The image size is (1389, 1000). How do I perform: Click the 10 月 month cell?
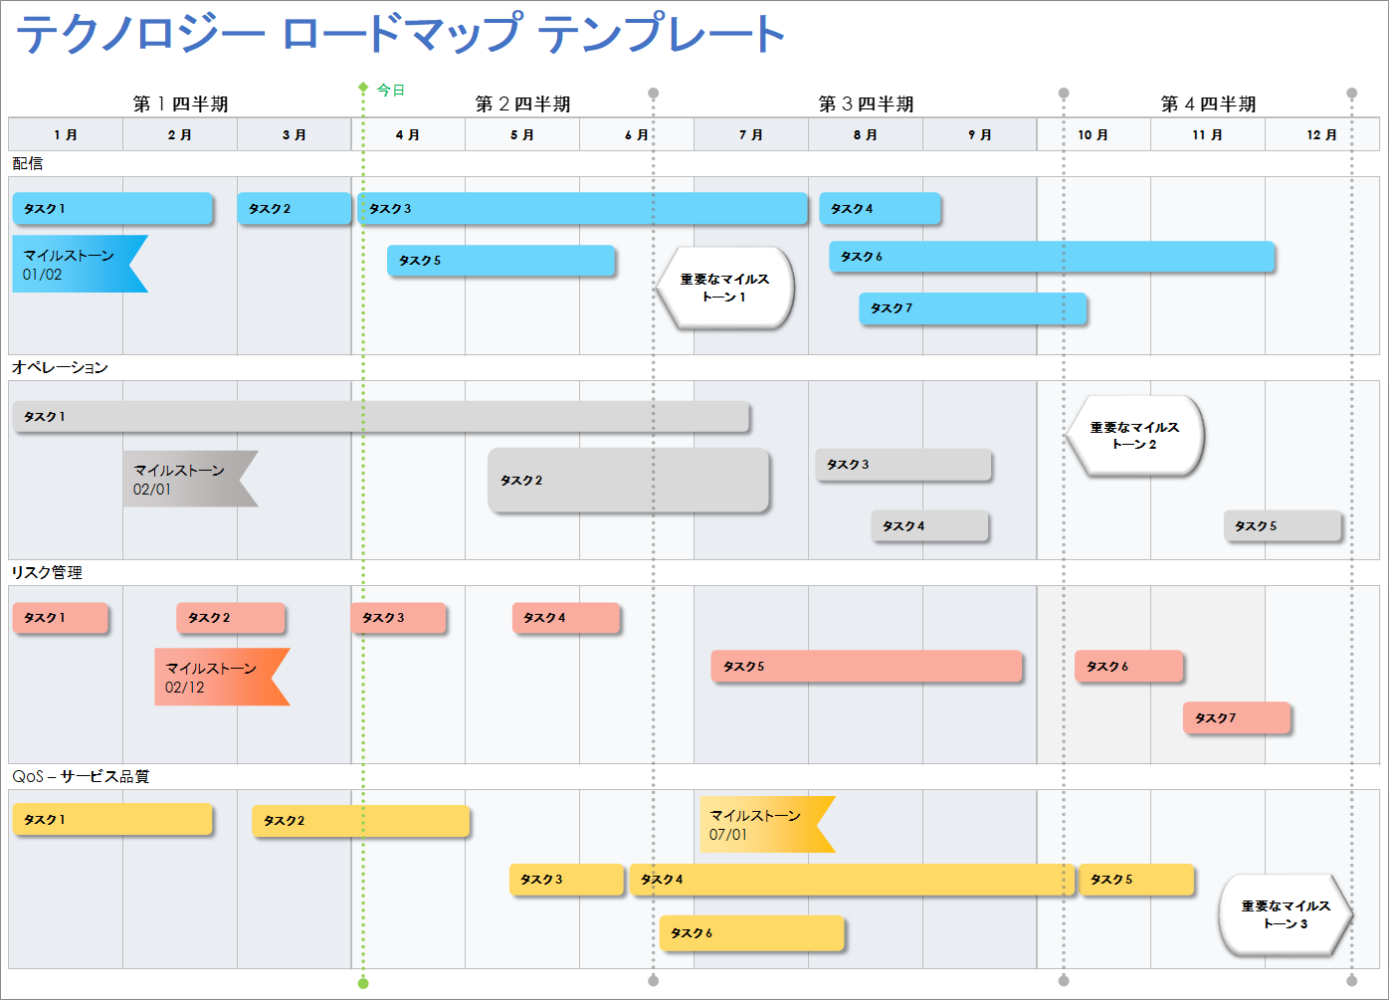[1093, 134]
